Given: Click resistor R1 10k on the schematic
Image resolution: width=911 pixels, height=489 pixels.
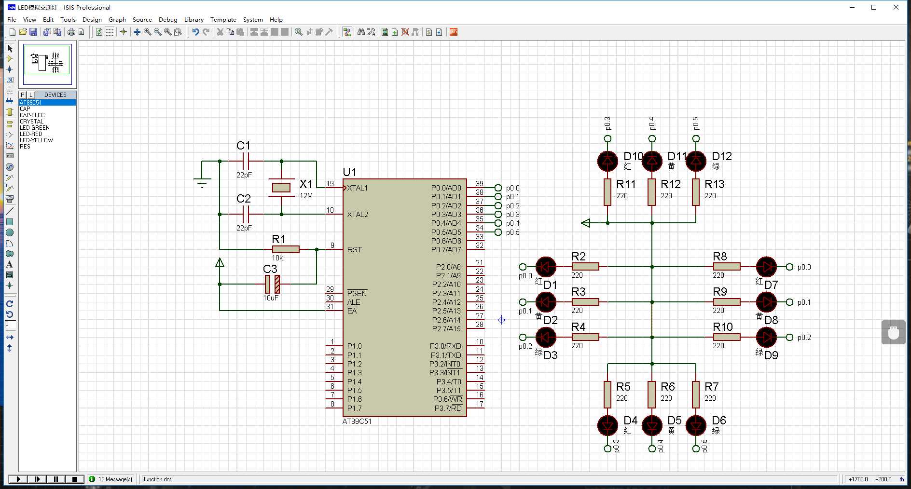Looking at the screenshot, I should (x=286, y=249).
